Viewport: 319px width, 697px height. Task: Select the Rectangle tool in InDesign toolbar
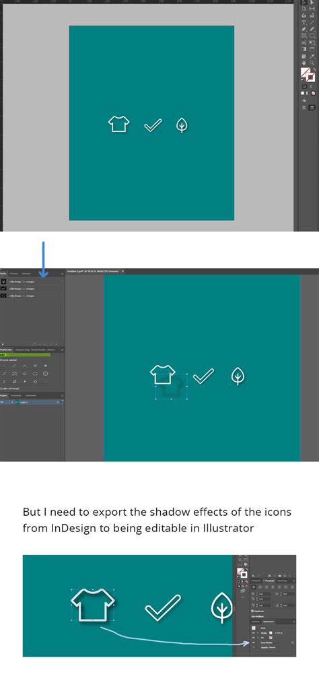click(312, 36)
